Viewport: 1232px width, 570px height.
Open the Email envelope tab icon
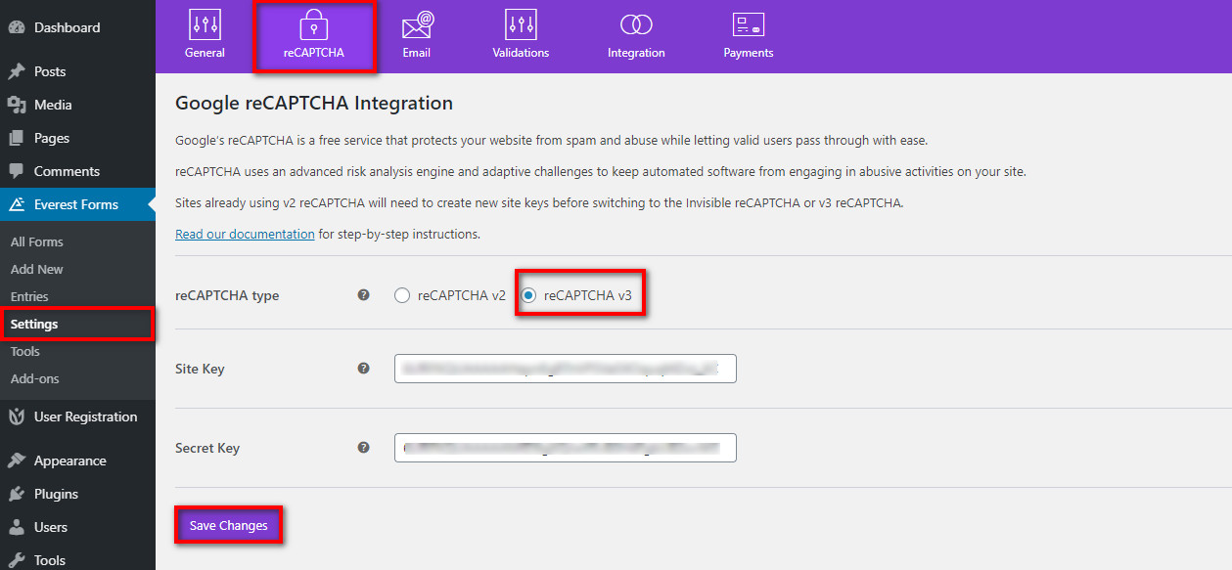[417, 24]
